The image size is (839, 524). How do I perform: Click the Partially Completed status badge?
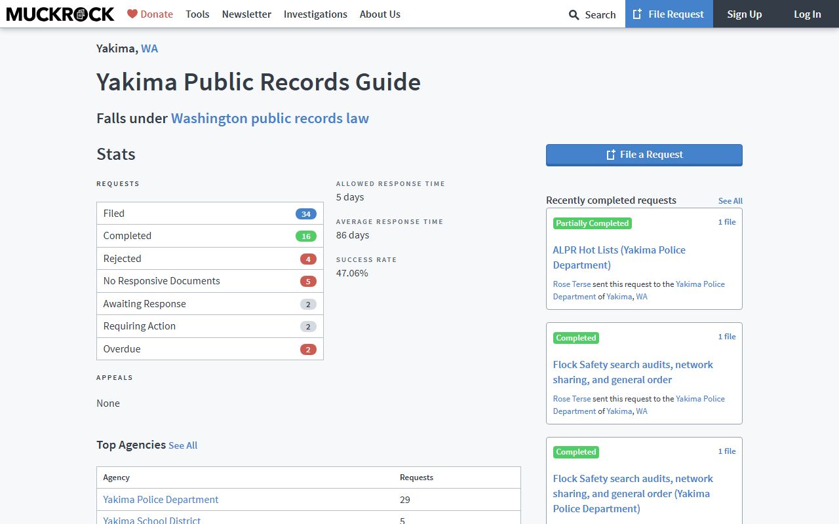[593, 223]
